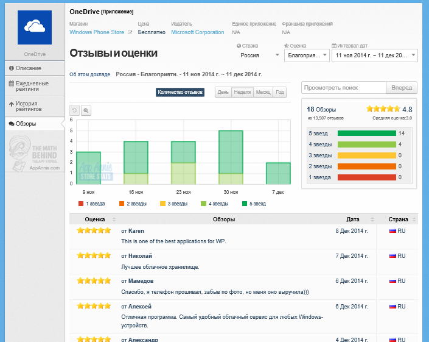Click the Вперед search button
Image resolution: width=429 pixels, height=342 pixels.
point(402,88)
